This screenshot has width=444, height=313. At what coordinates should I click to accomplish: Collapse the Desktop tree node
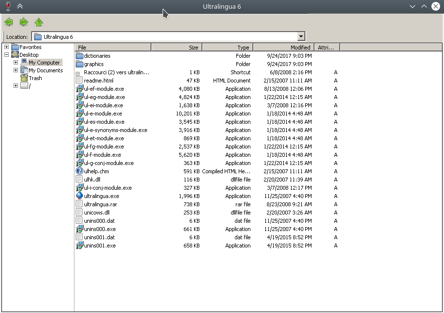6,55
